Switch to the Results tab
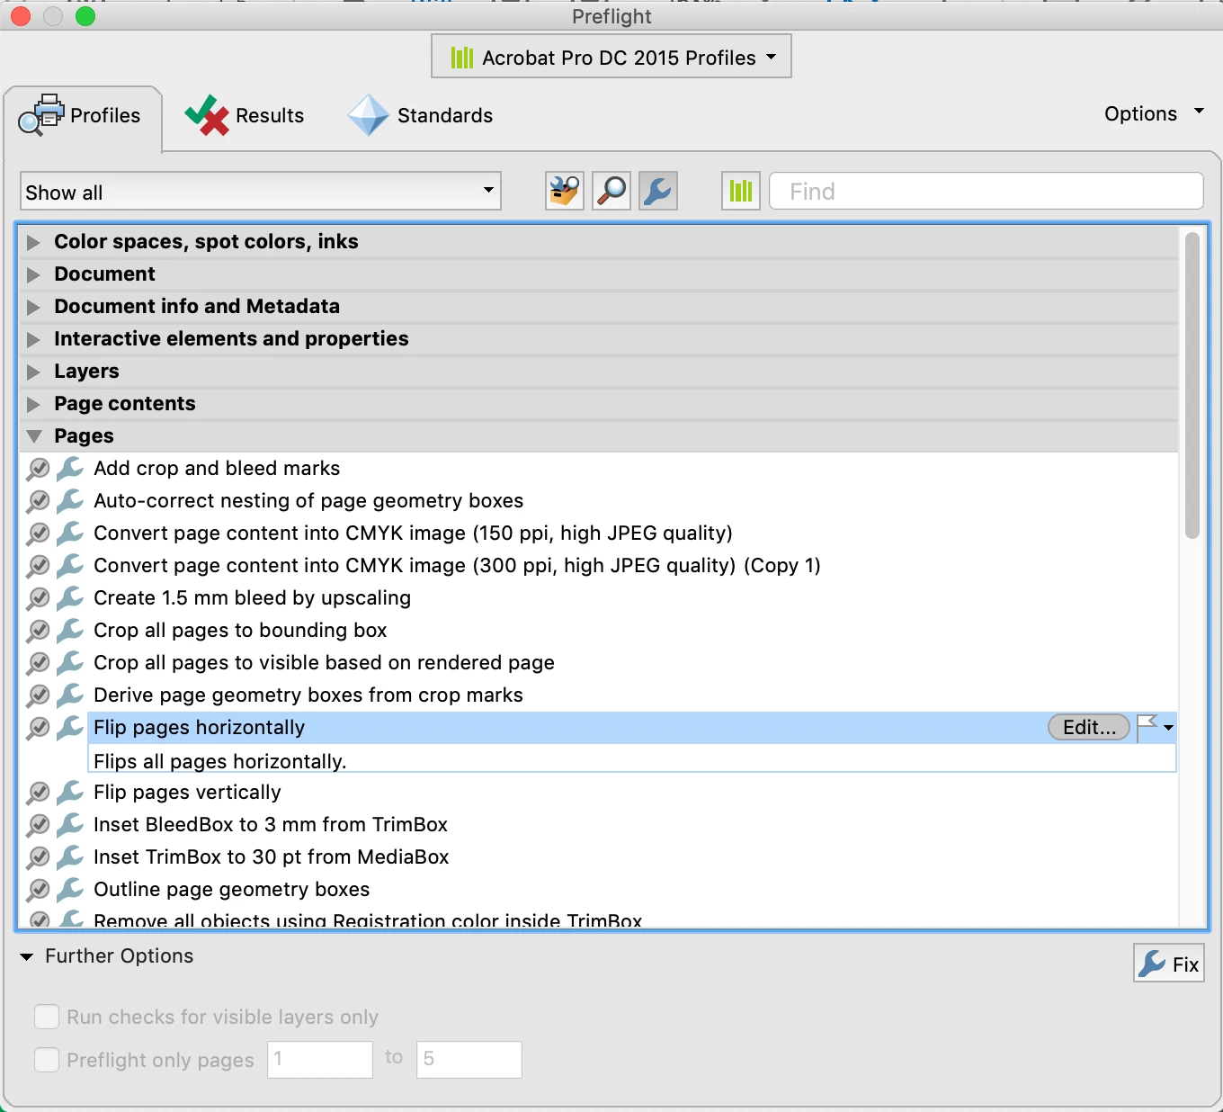This screenshot has width=1223, height=1112. tap(245, 116)
